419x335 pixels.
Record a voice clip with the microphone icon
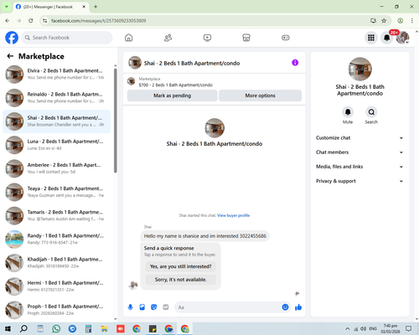tap(131, 307)
